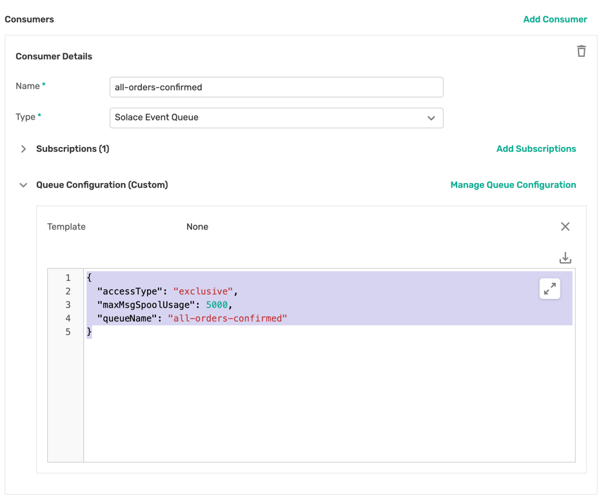The image size is (601, 500).
Task: Download the queue configuration JSON
Action: click(x=565, y=257)
